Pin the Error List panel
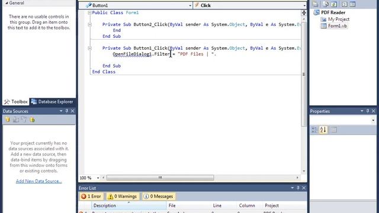Image resolution: width=379 pixels, height=213 pixels. coord(298,188)
